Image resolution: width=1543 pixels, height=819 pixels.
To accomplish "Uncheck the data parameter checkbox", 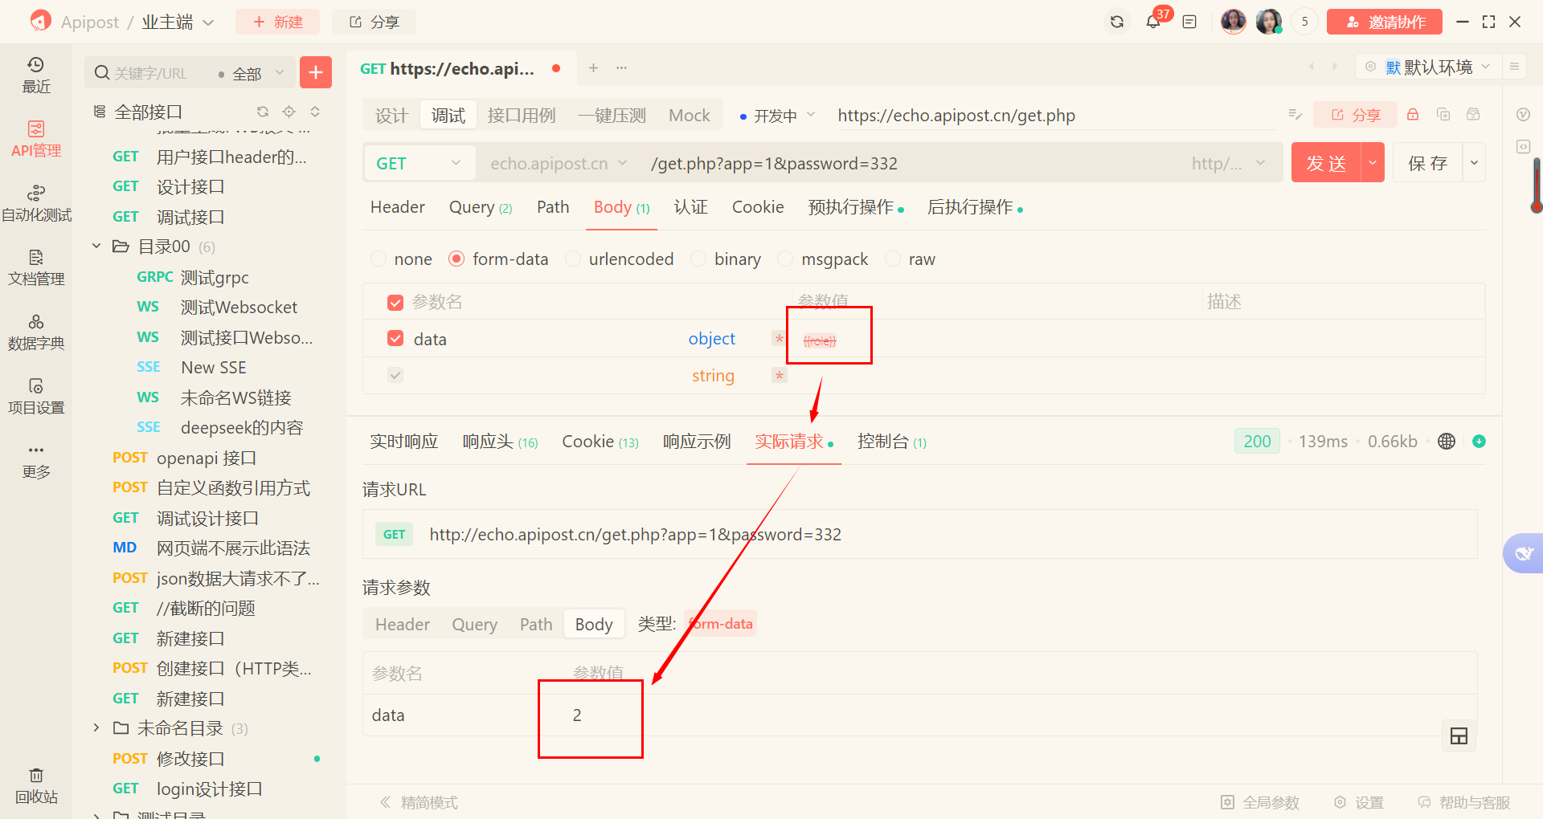I will [x=395, y=338].
